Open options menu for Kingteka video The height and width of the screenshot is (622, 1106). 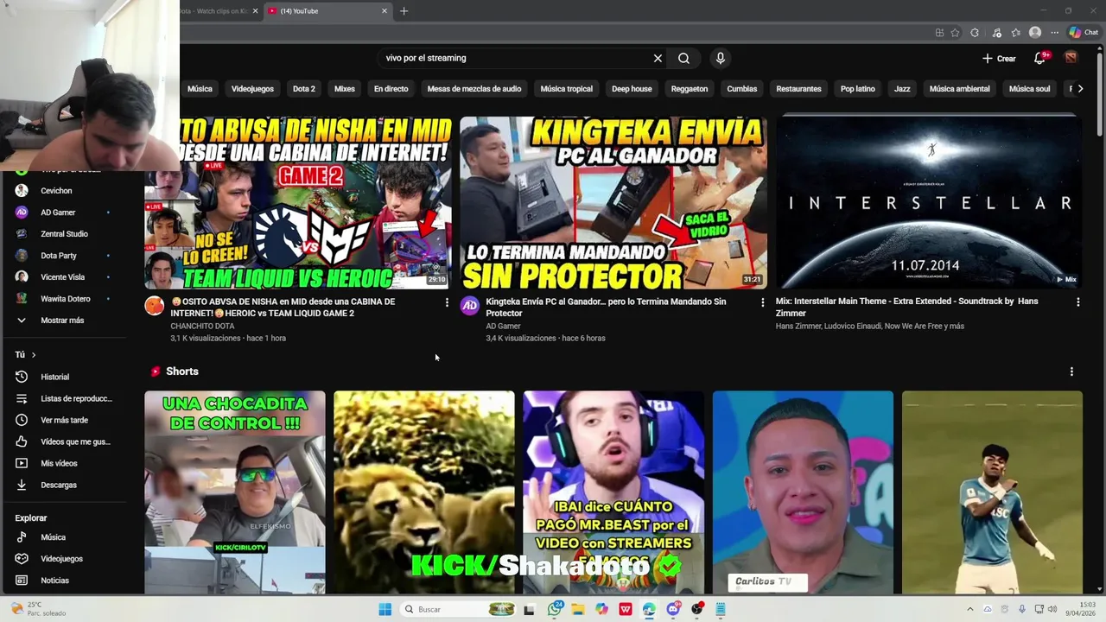(762, 302)
